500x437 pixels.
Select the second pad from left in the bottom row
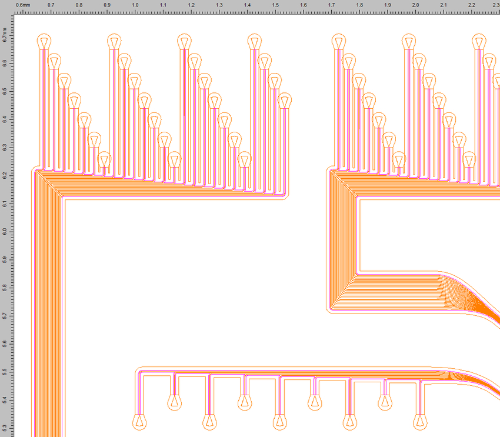point(174,402)
